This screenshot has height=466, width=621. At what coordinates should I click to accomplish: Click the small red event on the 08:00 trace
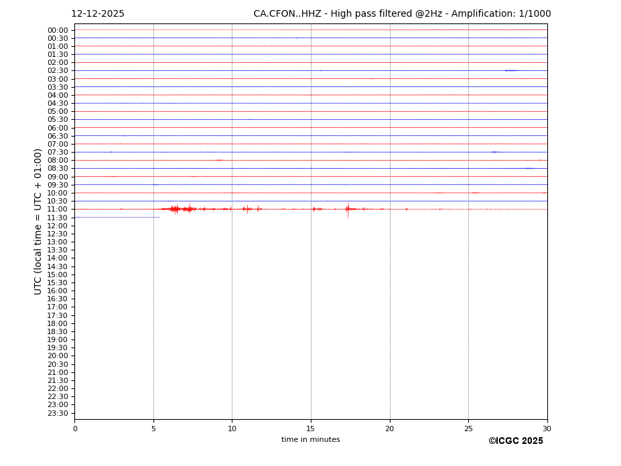coord(218,160)
